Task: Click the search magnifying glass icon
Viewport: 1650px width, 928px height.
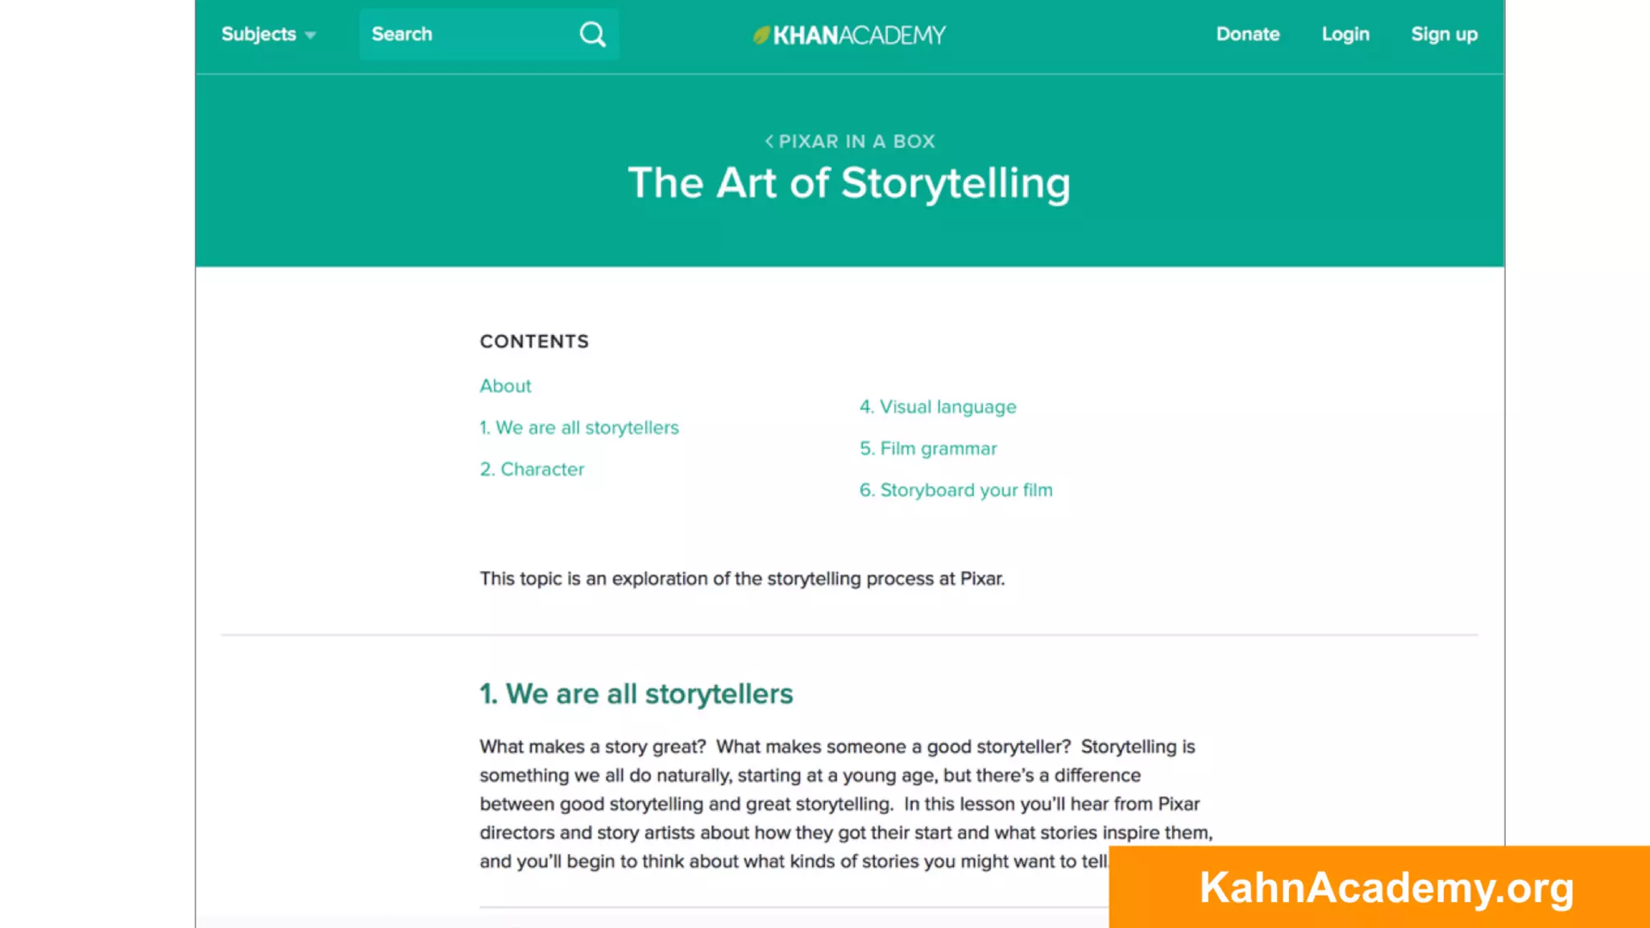Action: click(592, 35)
